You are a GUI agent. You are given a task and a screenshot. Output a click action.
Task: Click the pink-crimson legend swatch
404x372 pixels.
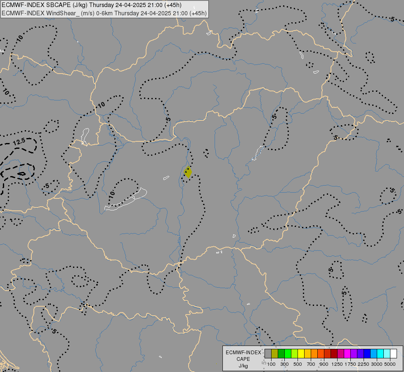(340, 354)
